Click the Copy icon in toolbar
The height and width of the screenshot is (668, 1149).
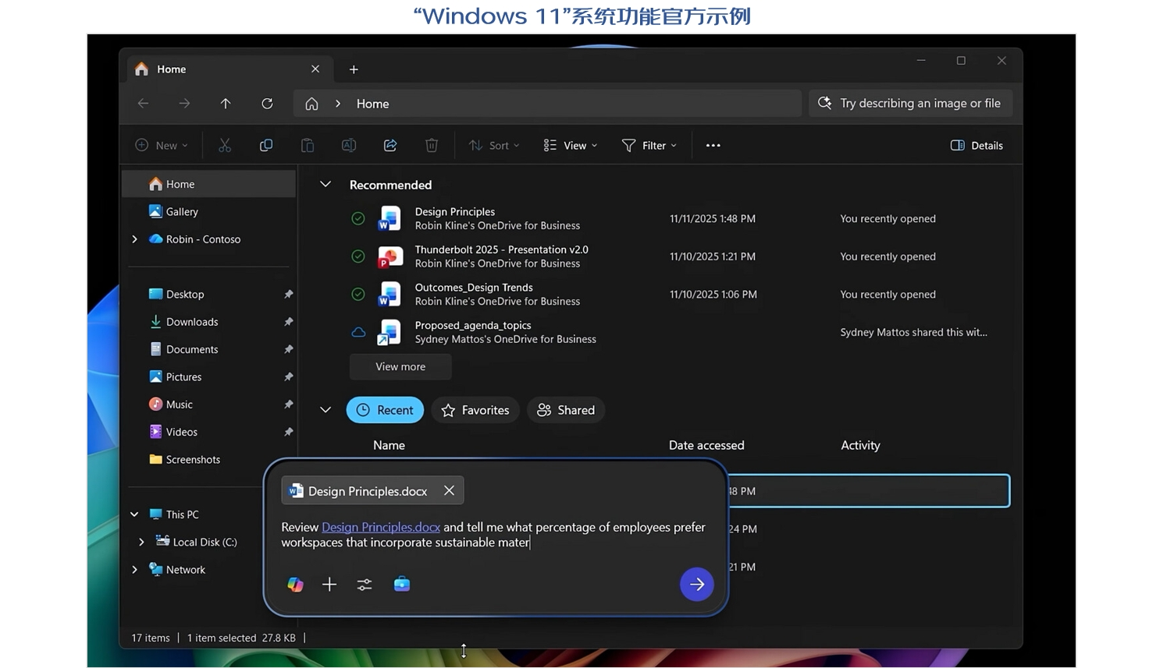click(x=266, y=145)
